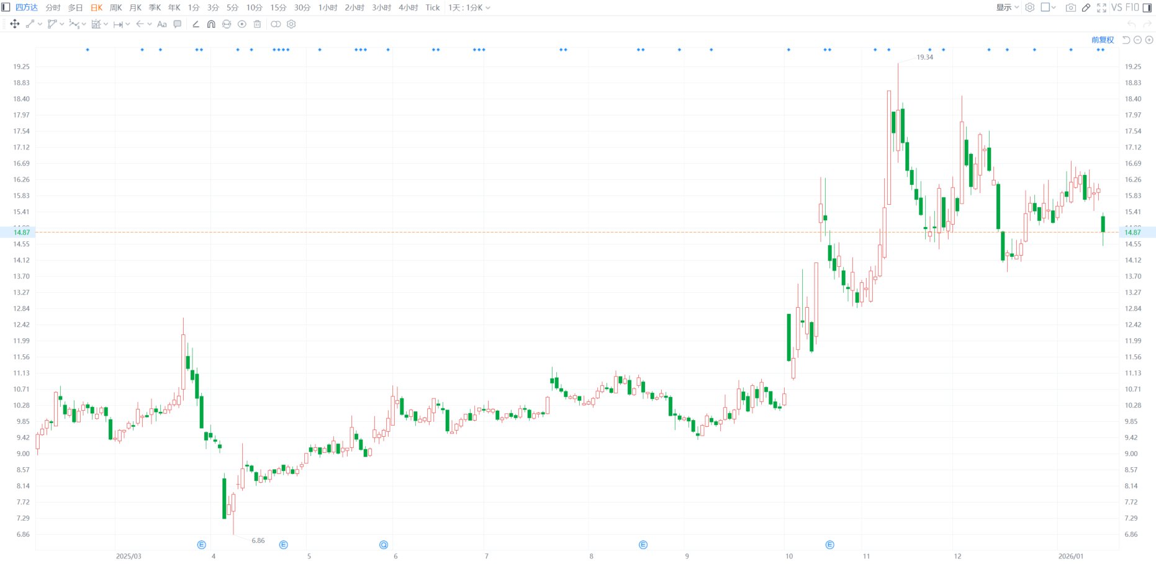Select the 日K daily candlestick tab
The image size is (1156, 564).
[x=96, y=7]
